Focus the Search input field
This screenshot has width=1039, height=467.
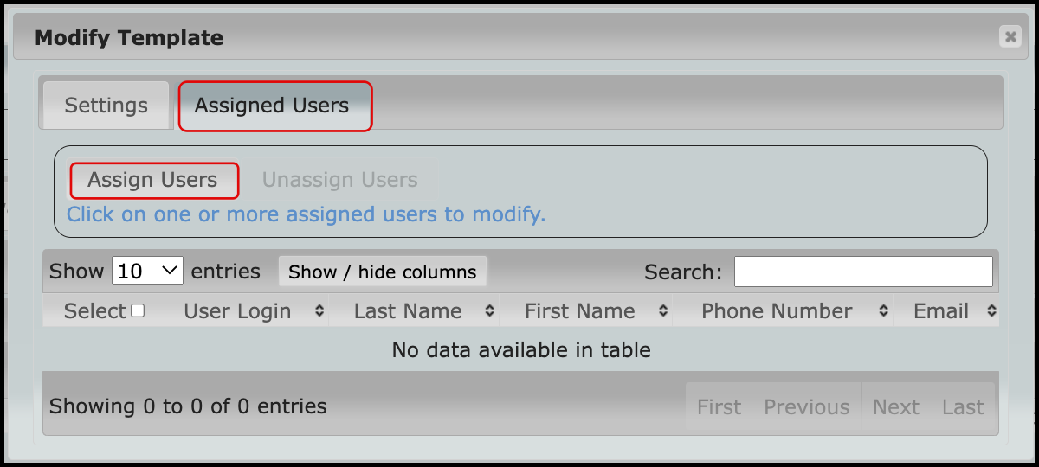(863, 272)
